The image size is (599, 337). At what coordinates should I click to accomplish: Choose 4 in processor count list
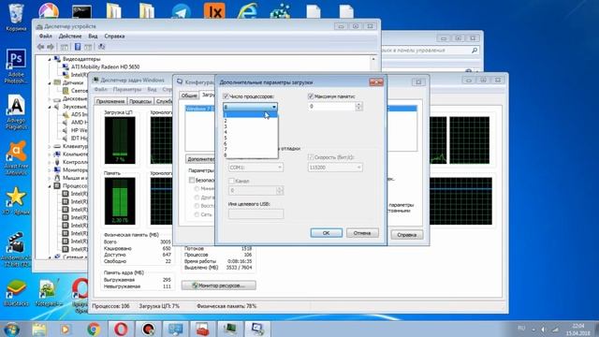tap(250, 132)
